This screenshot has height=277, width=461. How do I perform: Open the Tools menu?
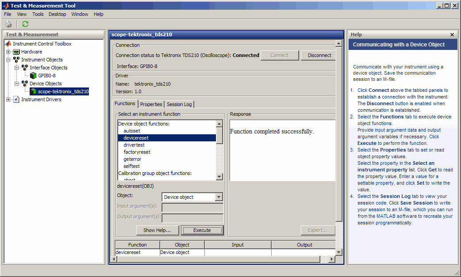38,14
